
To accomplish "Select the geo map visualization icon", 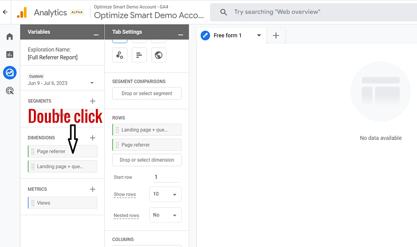I will [x=158, y=55].
